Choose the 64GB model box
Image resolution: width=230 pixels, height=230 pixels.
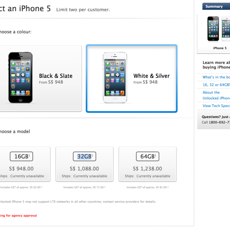click(x=147, y=164)
